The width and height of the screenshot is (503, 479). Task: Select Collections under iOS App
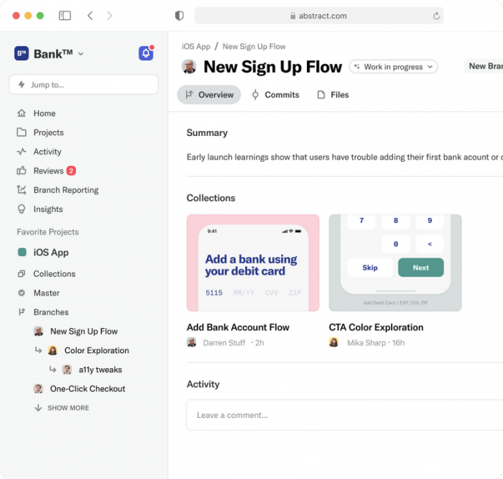point(54,274)
